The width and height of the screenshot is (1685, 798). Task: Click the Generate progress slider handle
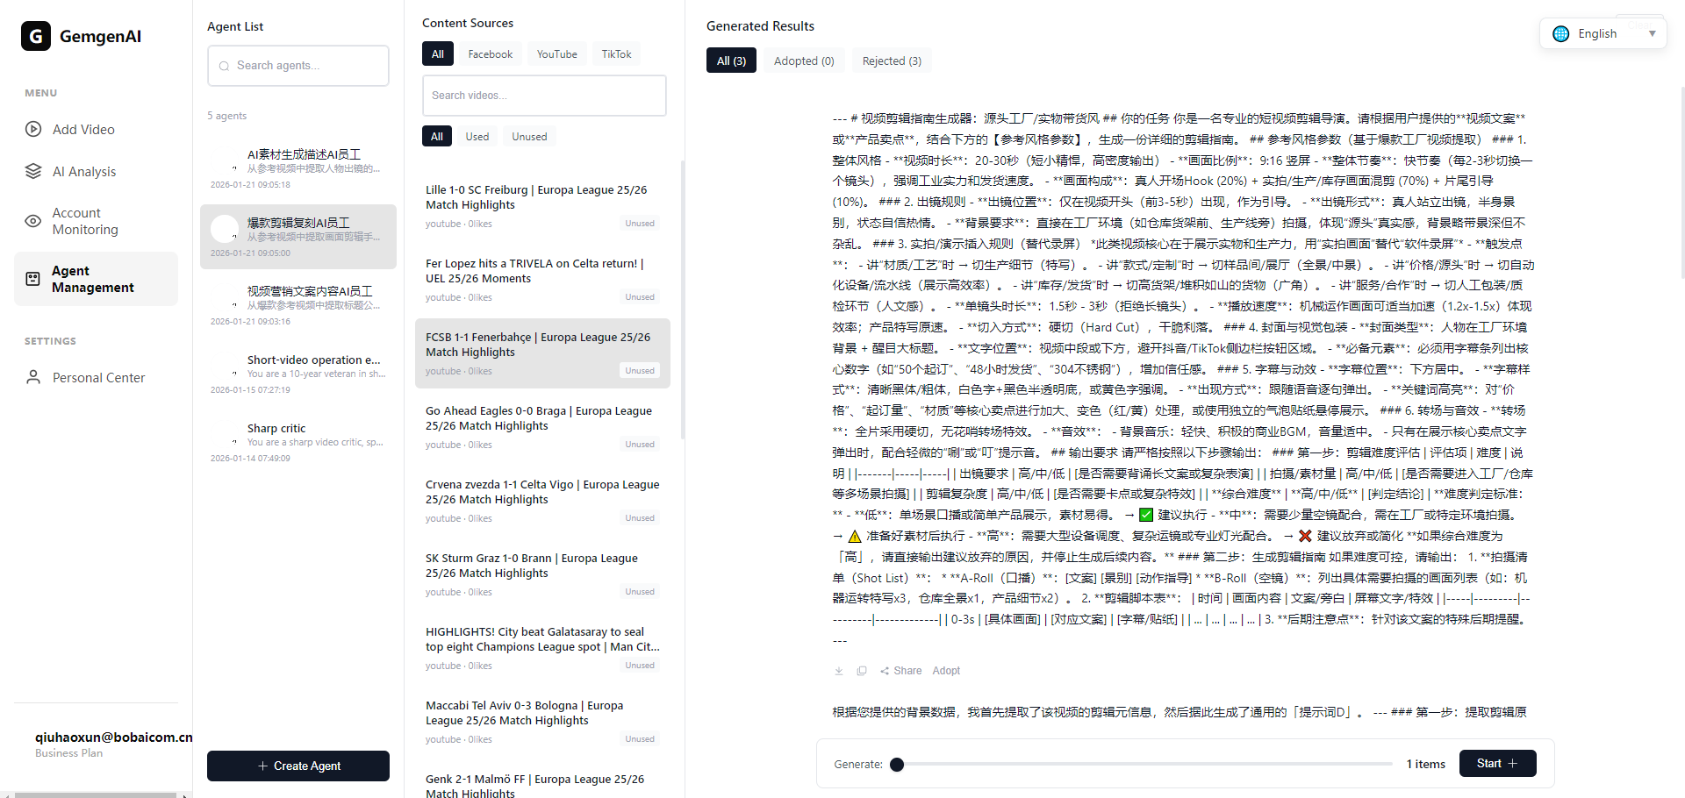coord(897,764)
